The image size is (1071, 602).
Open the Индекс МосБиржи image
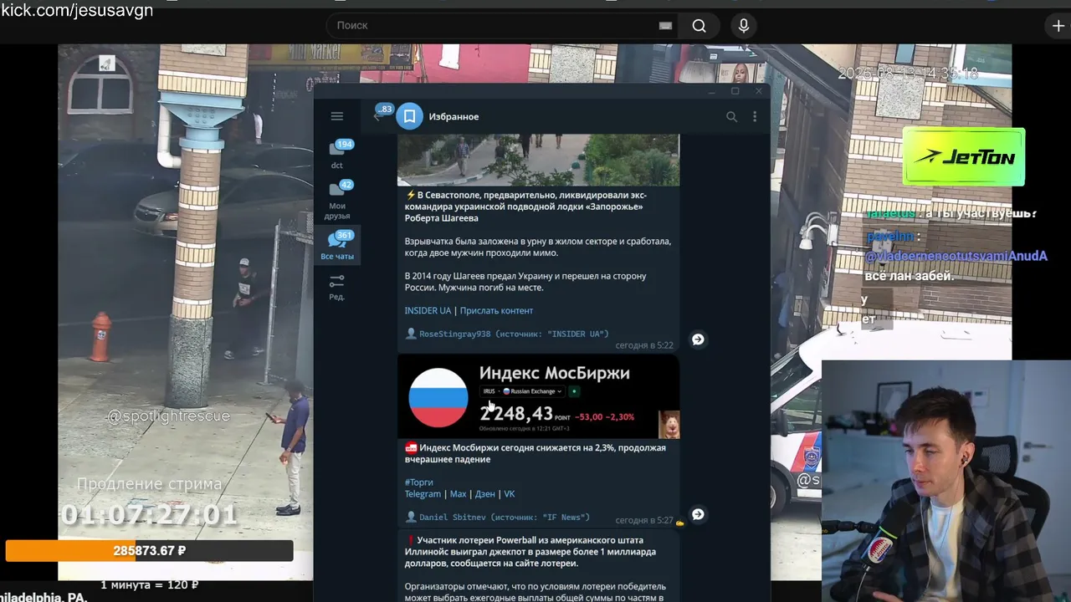click(x=538, y=397)
